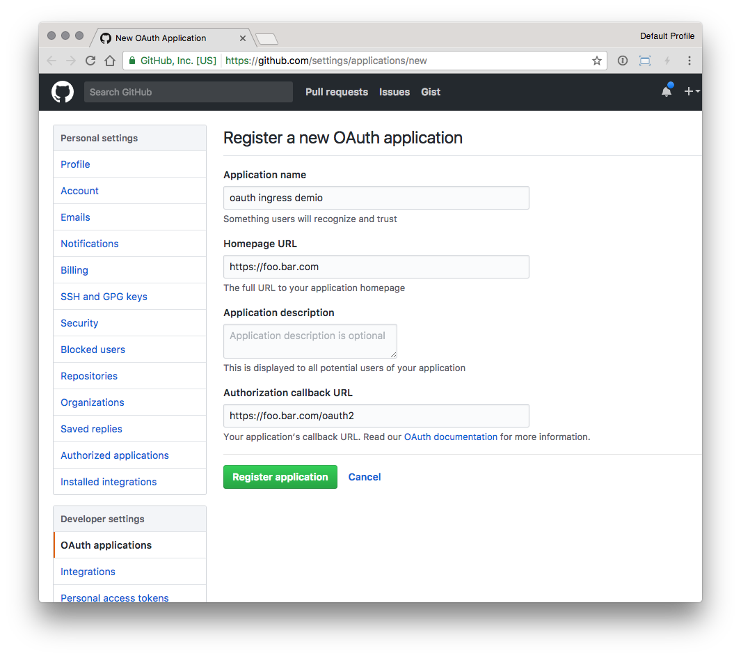Click the browser back arrow
Screen dimensions: 741x658
tap(51, 61)
